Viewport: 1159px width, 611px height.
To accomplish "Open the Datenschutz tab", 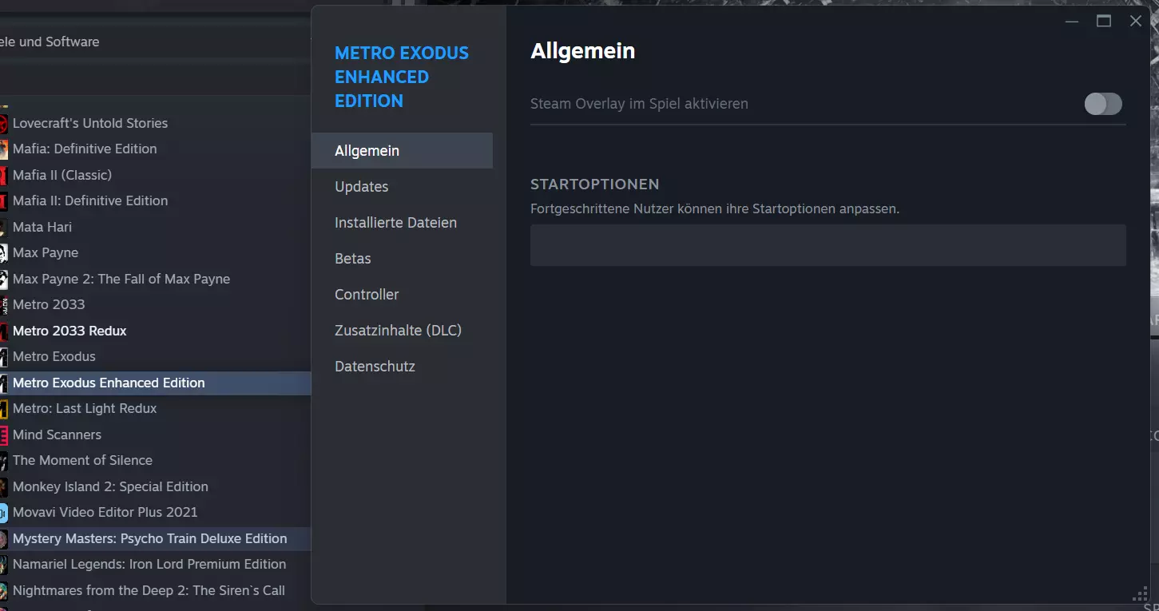I will coord(402,367).
